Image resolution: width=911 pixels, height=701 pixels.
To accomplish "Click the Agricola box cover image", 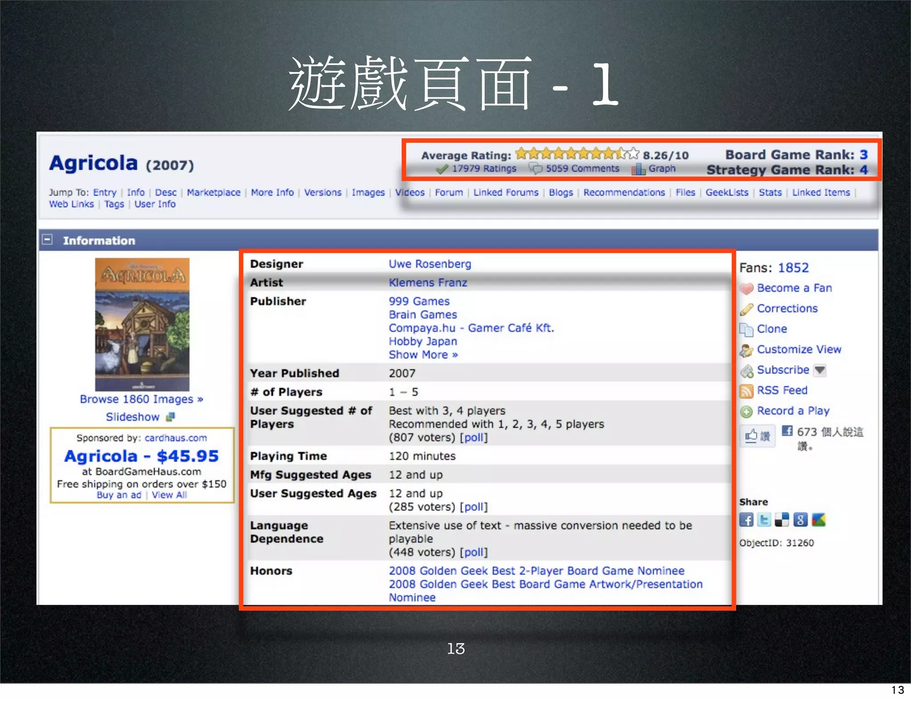I will point(142,324).
